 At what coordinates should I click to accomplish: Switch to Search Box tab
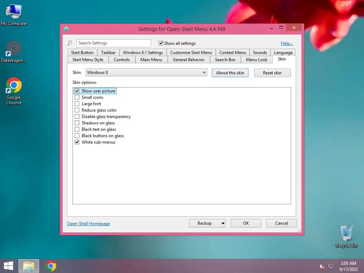[x=225, y=60]
